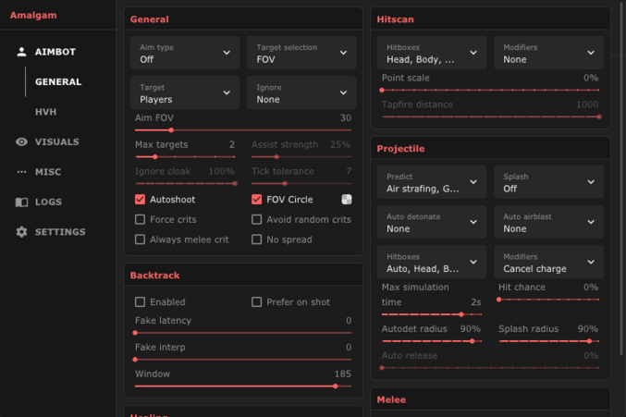This screenshot has height=417, width=626.
Task: Click the Logs book icon
Action: (x=21, y=202)
